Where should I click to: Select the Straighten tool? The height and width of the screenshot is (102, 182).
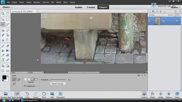8,71
